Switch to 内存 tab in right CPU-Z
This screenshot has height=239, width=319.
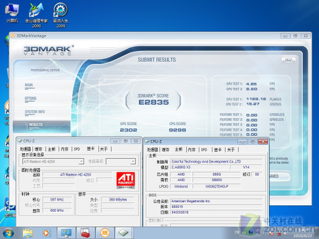click(191, 150)
